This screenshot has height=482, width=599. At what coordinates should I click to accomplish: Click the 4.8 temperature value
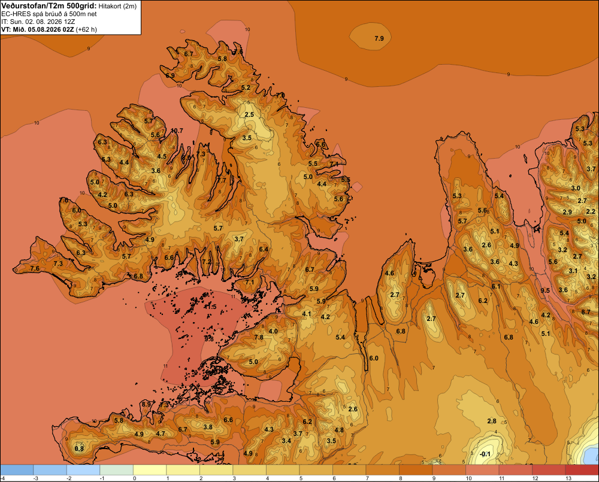339,430
